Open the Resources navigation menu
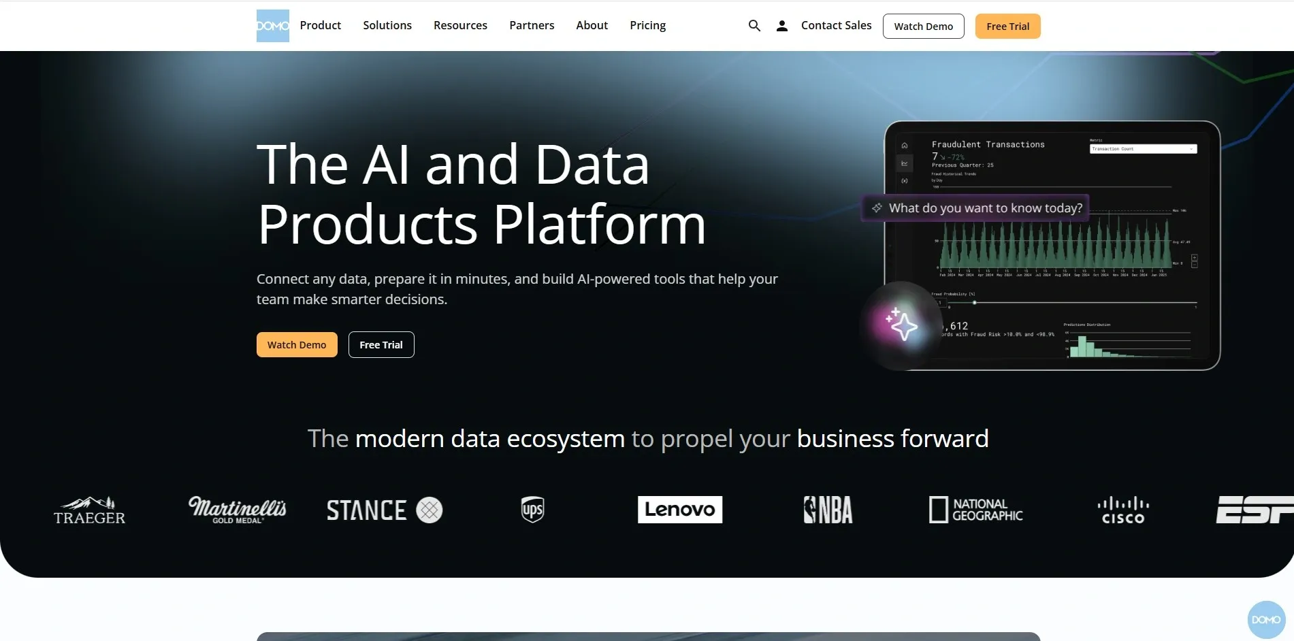The image size is (1294, 641). point(460,25)
